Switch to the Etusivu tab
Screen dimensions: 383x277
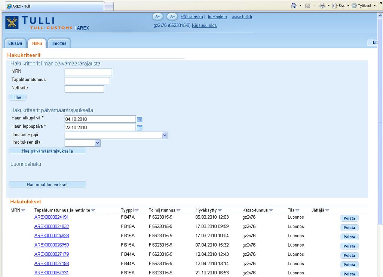tap(15, 43)
